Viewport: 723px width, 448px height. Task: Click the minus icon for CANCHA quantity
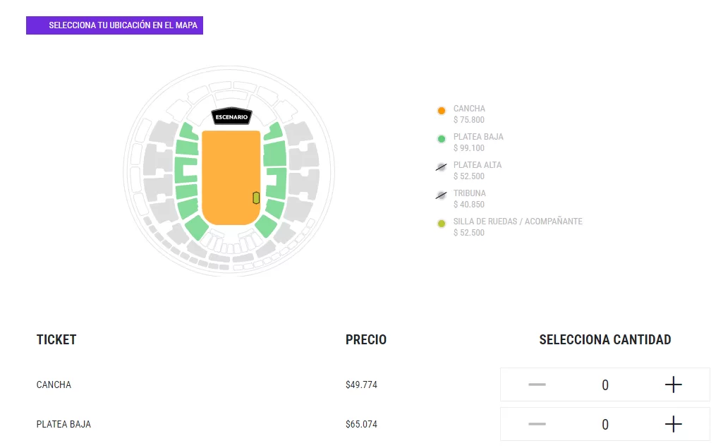(537, 385)
